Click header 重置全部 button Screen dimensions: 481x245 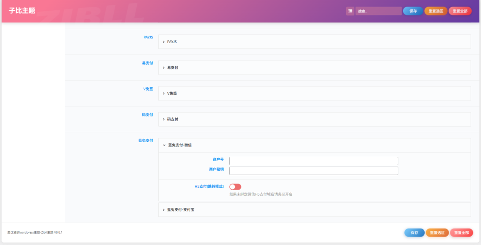(460, 11)
